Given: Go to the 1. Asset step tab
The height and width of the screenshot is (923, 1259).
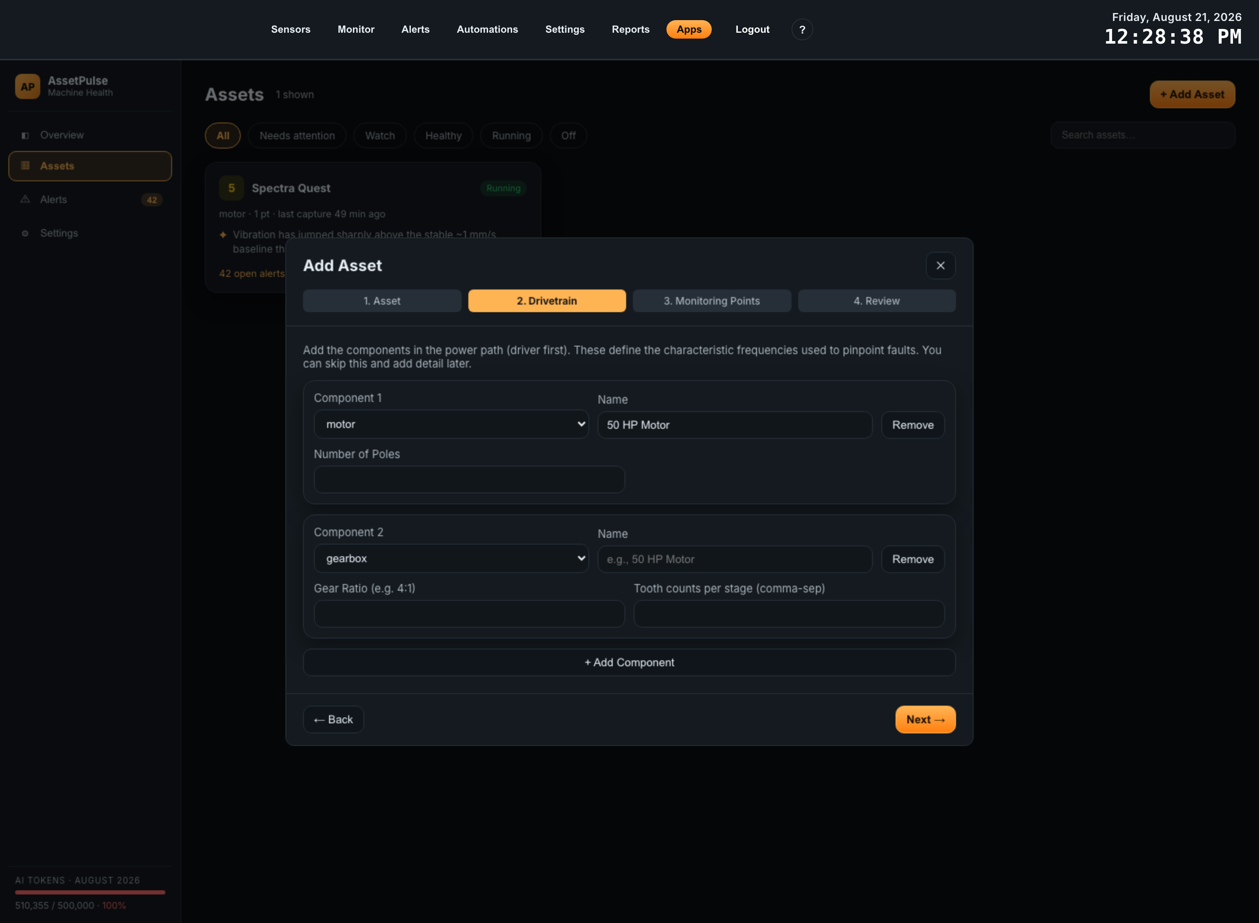Looking at the screenshot, I should click(x=382, y=301).
